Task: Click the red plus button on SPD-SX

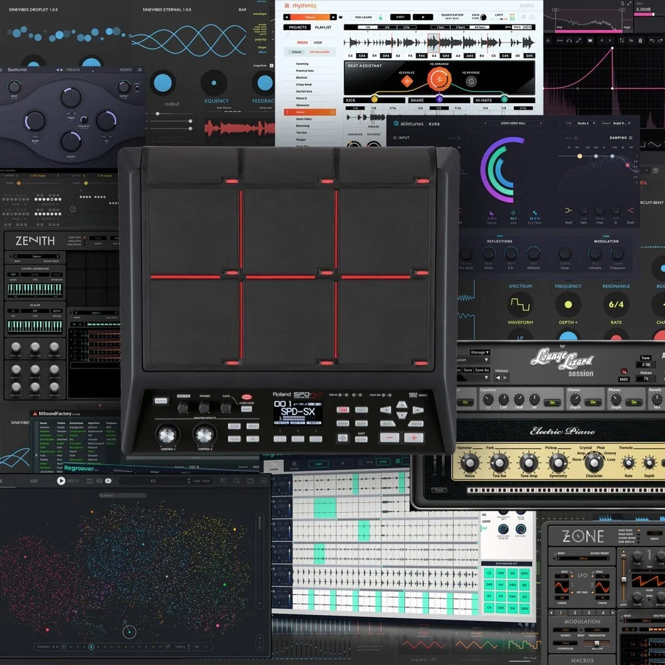Action: [414, 438]
